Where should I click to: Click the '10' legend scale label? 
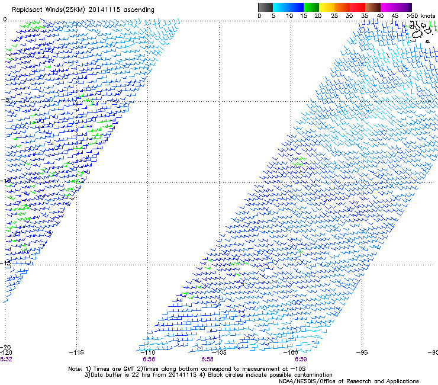pos(289,16)
